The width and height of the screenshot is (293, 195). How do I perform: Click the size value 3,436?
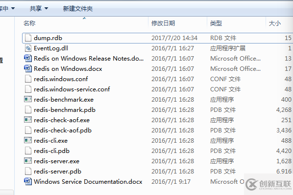(284, 130)
